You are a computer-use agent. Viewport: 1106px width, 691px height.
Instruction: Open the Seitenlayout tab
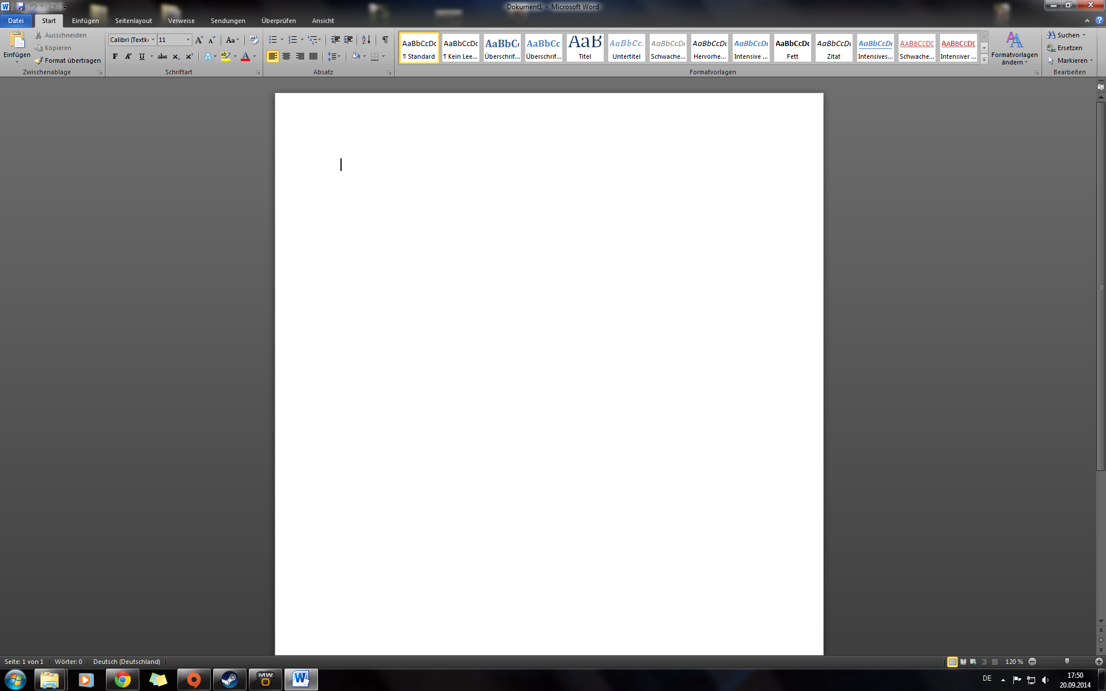pos(133,21)
